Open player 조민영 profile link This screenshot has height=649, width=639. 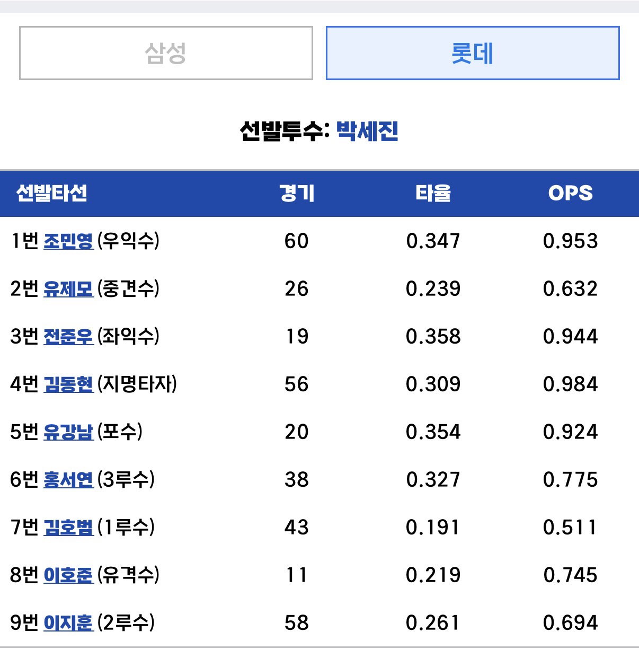click(x=68, y=241)
